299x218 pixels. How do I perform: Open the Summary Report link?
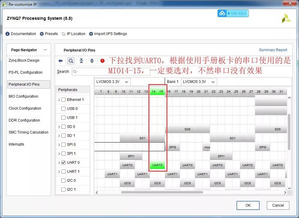point(273,50)
